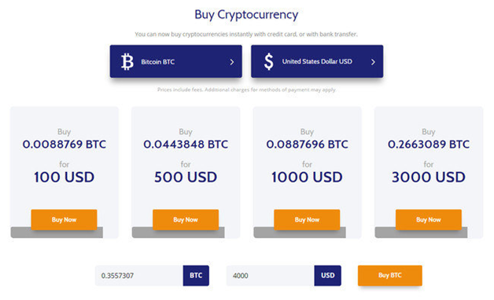Select the 0.0088769 BTC package card

click(65, 172)
